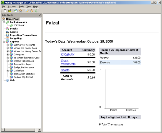162x133 pixels.
Task: Select Stocks in the navigation tree
Action: pyautogui.click(x=14, y=29)
